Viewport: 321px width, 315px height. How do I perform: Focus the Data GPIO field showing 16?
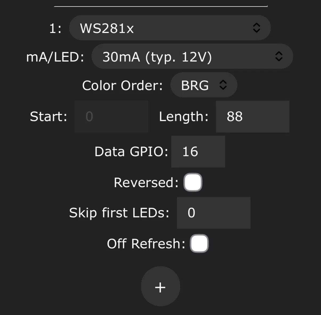click(x=198, y=152)
